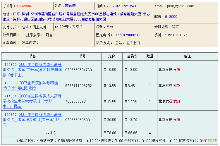Click ISBN 9787111096252
This screenshot has height=146, width=220.
79,86
